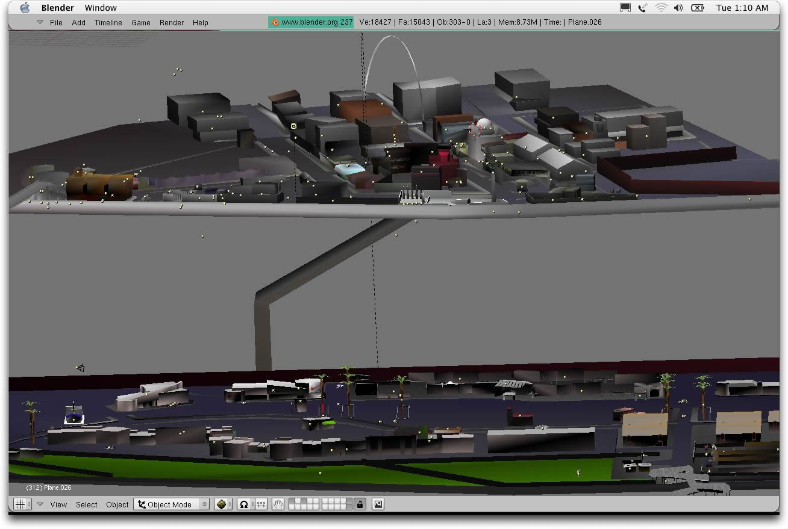The width and height of the screenshot is (788, 529).
Task: Open the Object Mode dropdown
Action: [171, 504]
